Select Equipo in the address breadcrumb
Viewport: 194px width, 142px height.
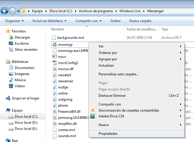coord(37,11)
